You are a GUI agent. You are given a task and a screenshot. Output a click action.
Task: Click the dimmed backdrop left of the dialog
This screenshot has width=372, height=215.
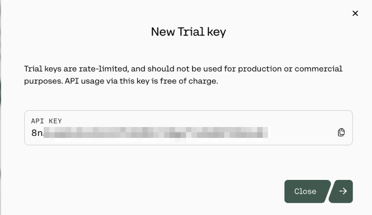click(x=1, y=99)
